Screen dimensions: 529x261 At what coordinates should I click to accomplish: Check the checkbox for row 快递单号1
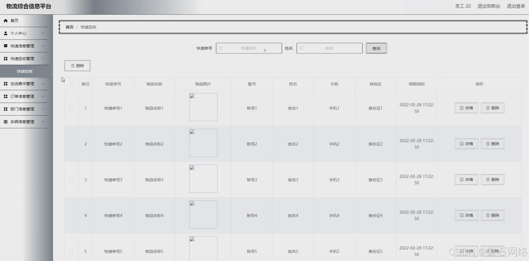coord(71,108)
